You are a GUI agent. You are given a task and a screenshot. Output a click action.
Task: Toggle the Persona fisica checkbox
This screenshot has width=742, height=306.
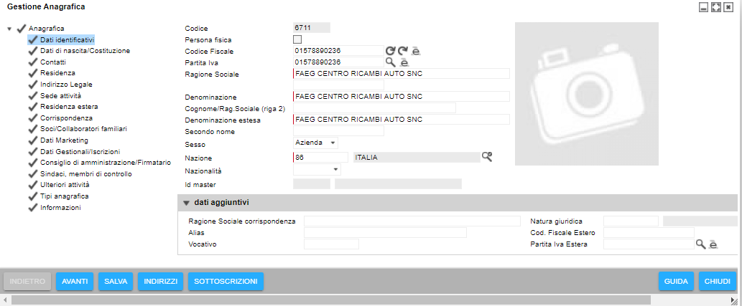(x=297, y=39)
